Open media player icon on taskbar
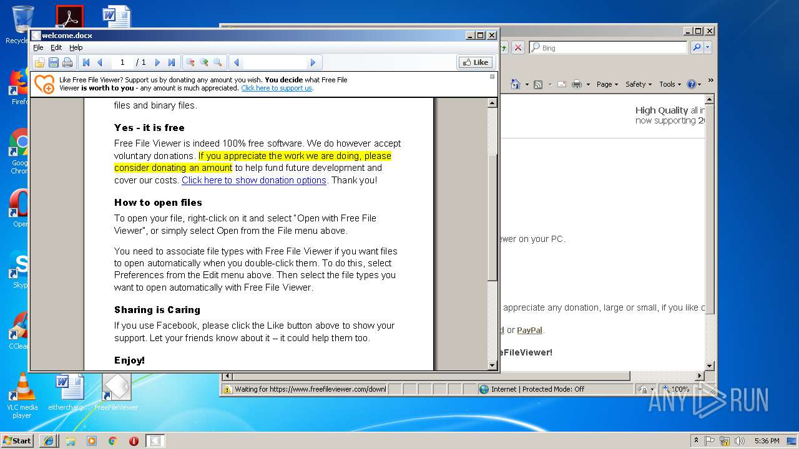 (x=92, y=440)
